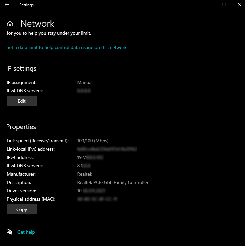Select the 'Manual' IP assignment value
This screenshot has width=245, height=246.
click(x=85, y=82)
